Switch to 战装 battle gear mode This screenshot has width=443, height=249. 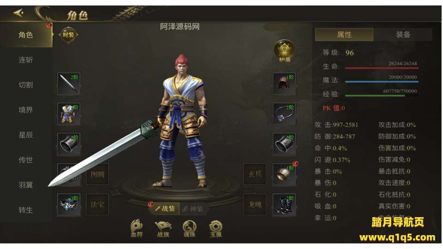coord(165,209)
